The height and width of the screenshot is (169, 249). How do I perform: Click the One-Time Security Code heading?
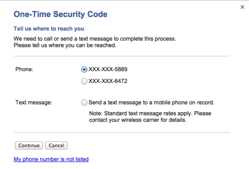[x=61, y=14]
